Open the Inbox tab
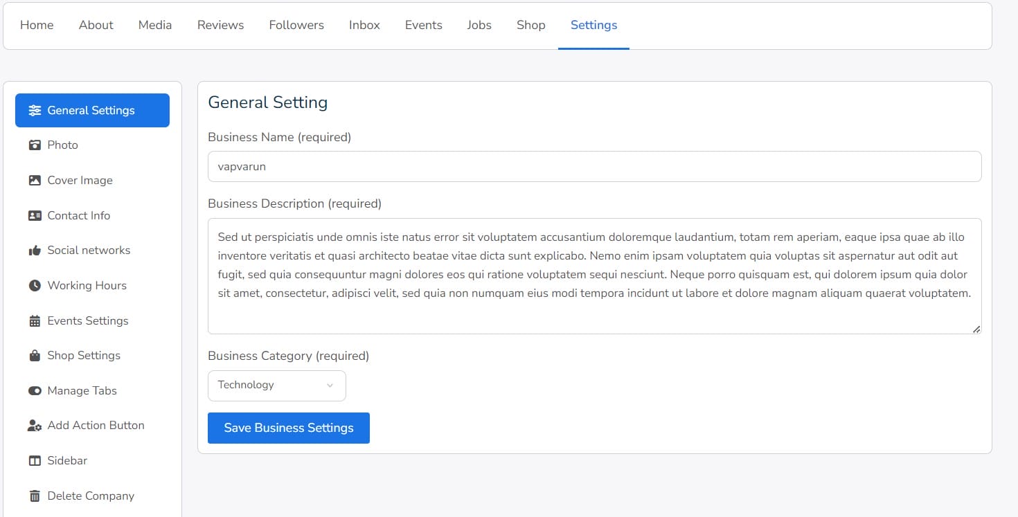1018x517 pixels. coord(364,25)
